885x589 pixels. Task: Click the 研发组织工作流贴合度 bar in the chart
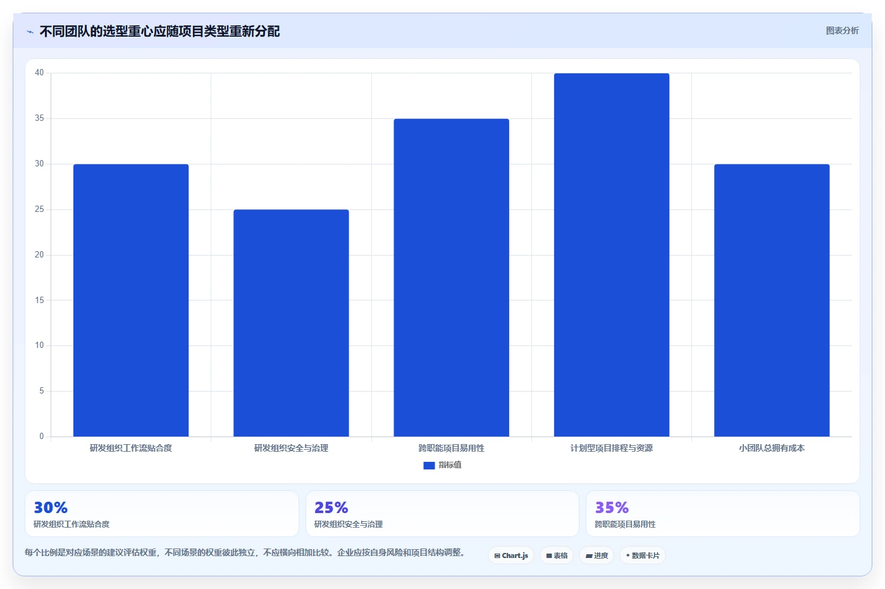coord(131,301)
